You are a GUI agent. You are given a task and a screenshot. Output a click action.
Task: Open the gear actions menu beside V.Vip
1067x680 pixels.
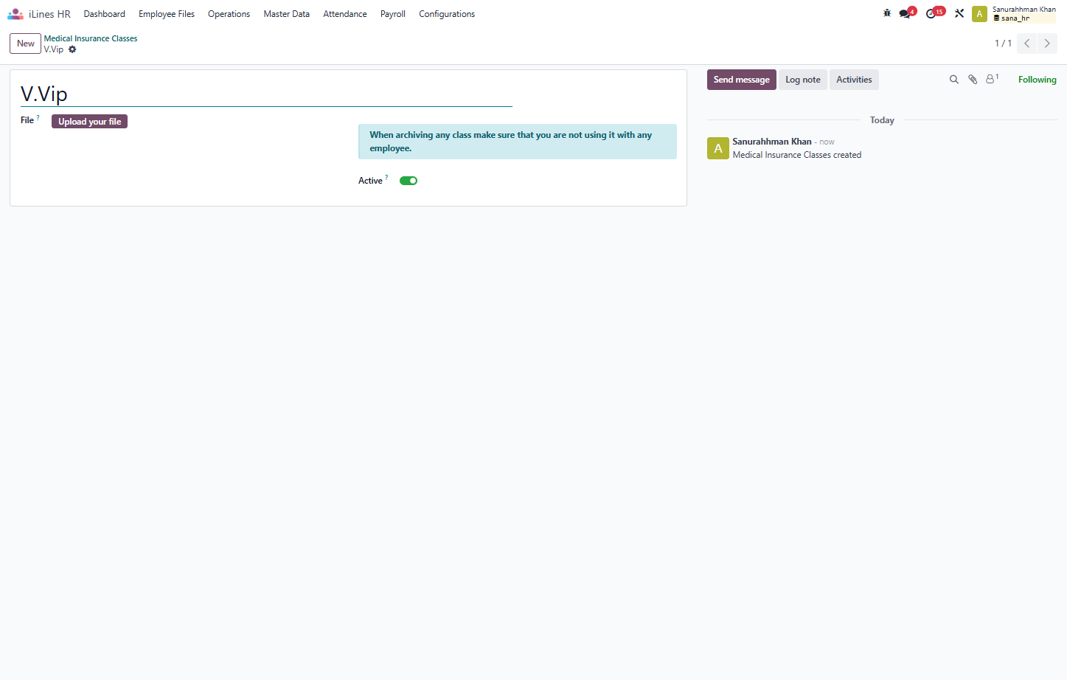72,49
